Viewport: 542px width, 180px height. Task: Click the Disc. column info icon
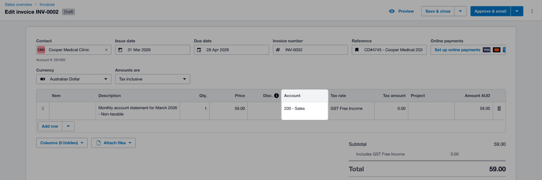276,96
